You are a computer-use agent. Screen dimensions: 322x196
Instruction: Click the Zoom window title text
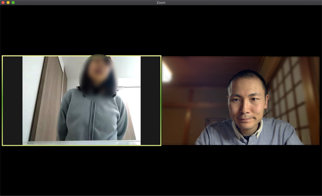click(161, 3)
